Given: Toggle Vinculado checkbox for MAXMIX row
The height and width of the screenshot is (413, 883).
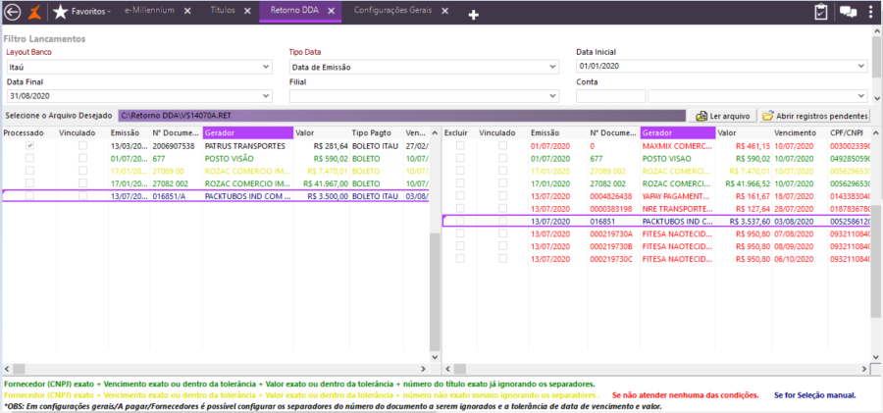Looking at the screenshot, I should click(x=502, y=146).
